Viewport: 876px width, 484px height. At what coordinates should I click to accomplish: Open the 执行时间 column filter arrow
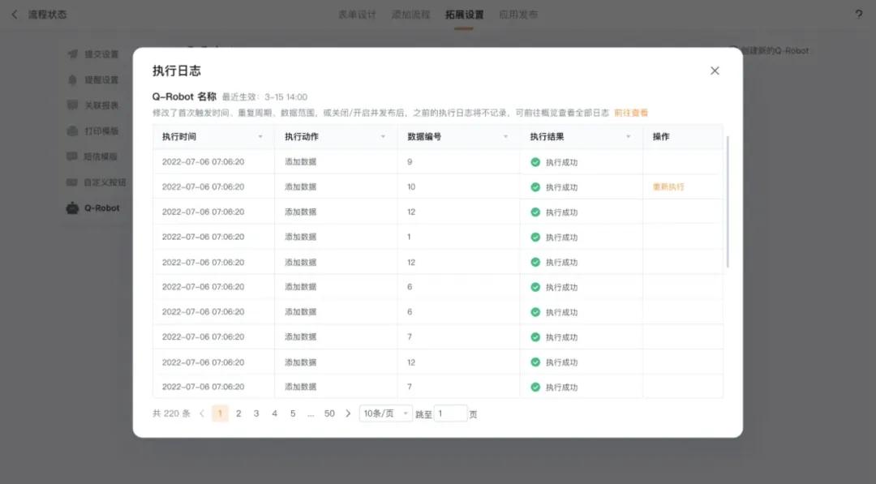pyautogui.click(x=260, y=137)
